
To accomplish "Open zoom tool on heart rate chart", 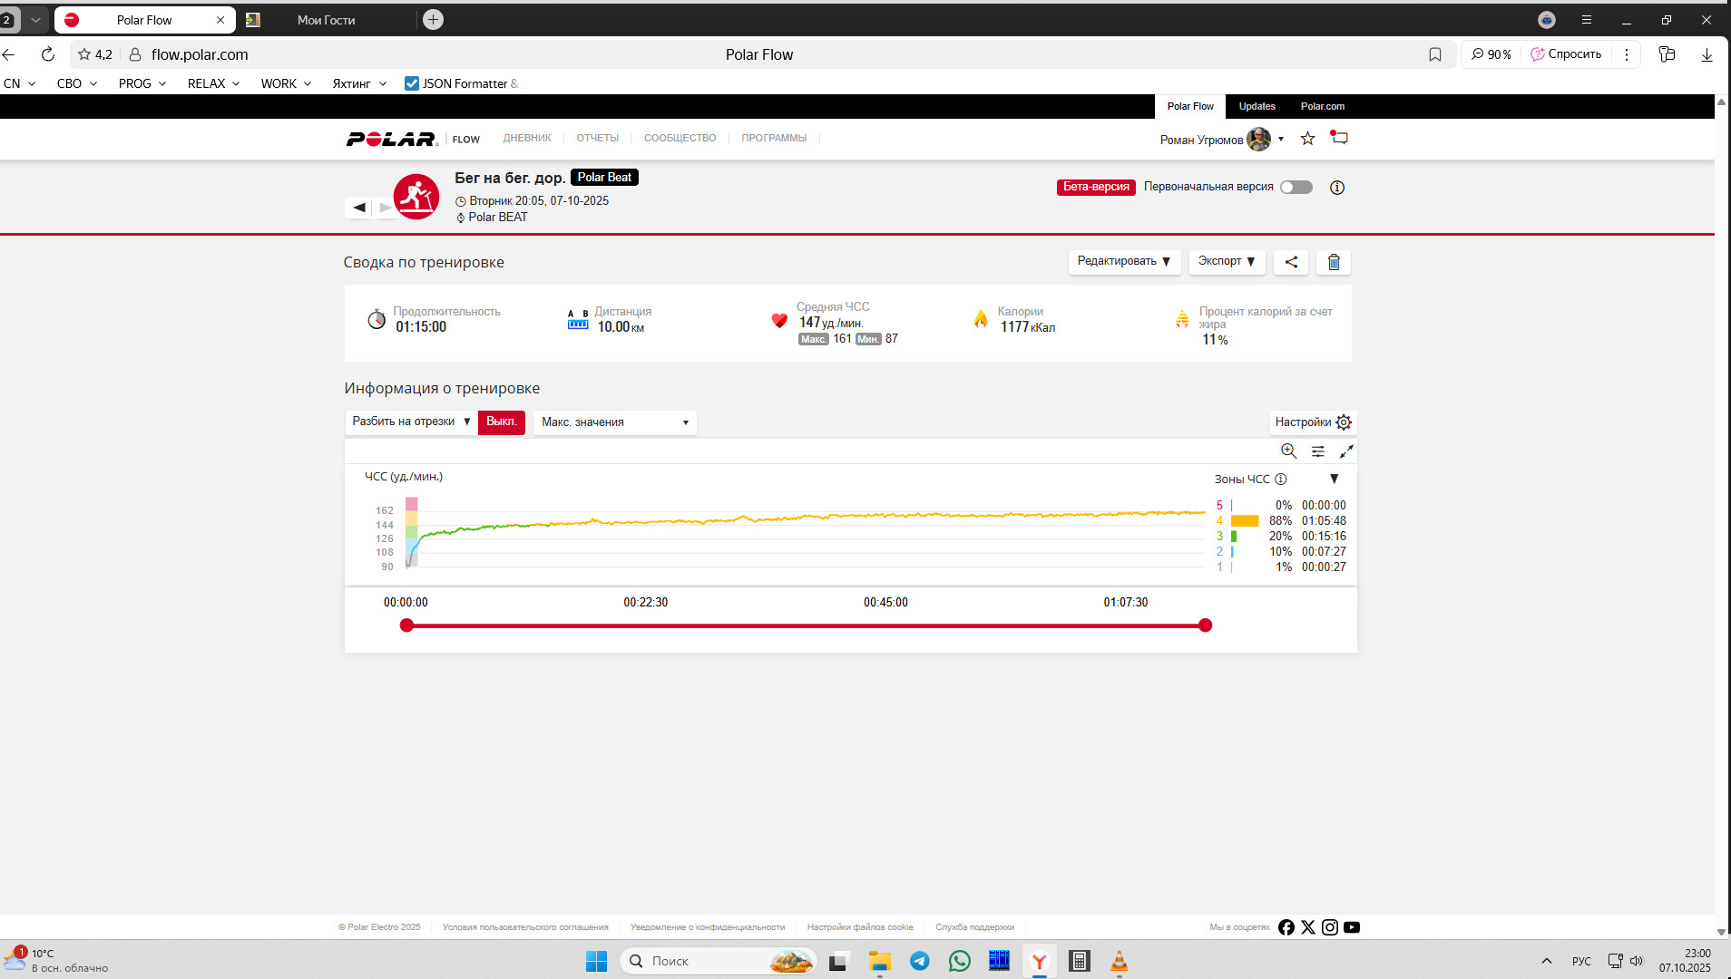I will point(1288,451).
